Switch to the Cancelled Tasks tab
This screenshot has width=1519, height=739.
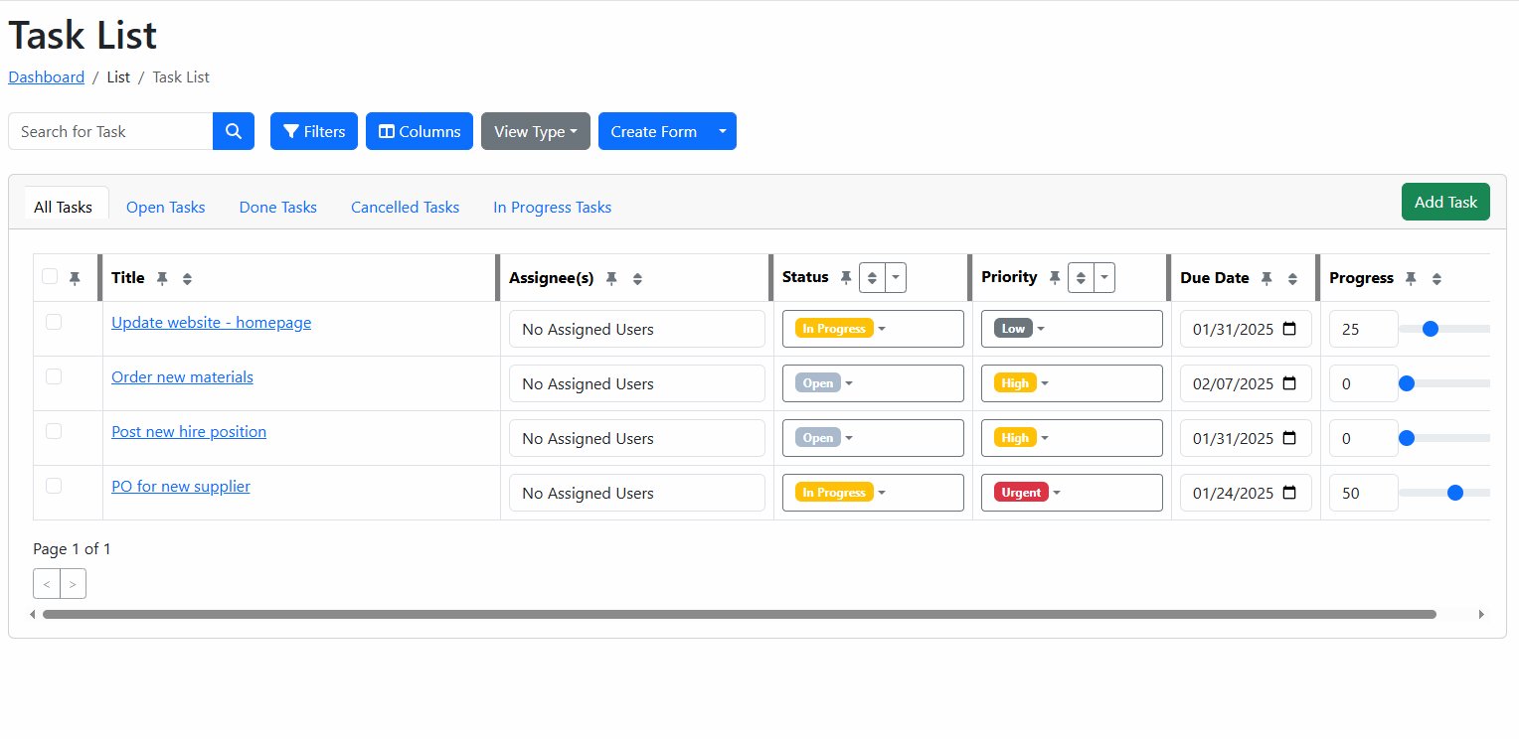pos(406,207)
